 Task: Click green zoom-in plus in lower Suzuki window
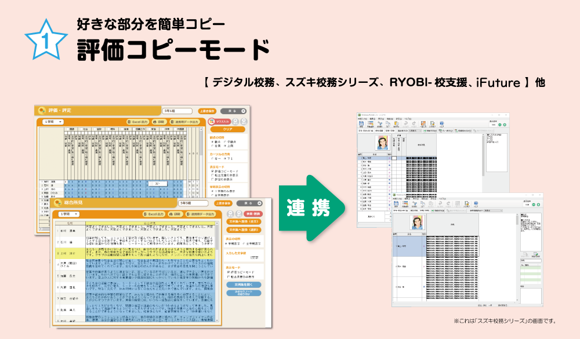[539, 205]
